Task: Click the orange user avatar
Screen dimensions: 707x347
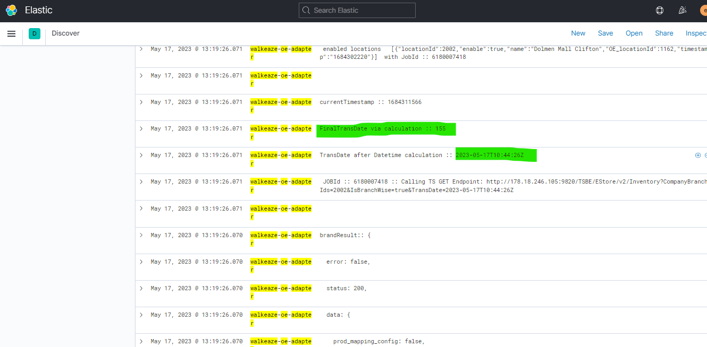Action: pyautogui.click(x=702, y=10)
